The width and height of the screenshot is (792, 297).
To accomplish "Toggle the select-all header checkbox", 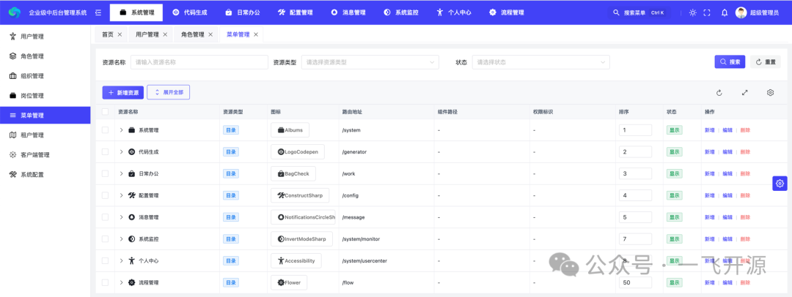I will pos(105,111).
